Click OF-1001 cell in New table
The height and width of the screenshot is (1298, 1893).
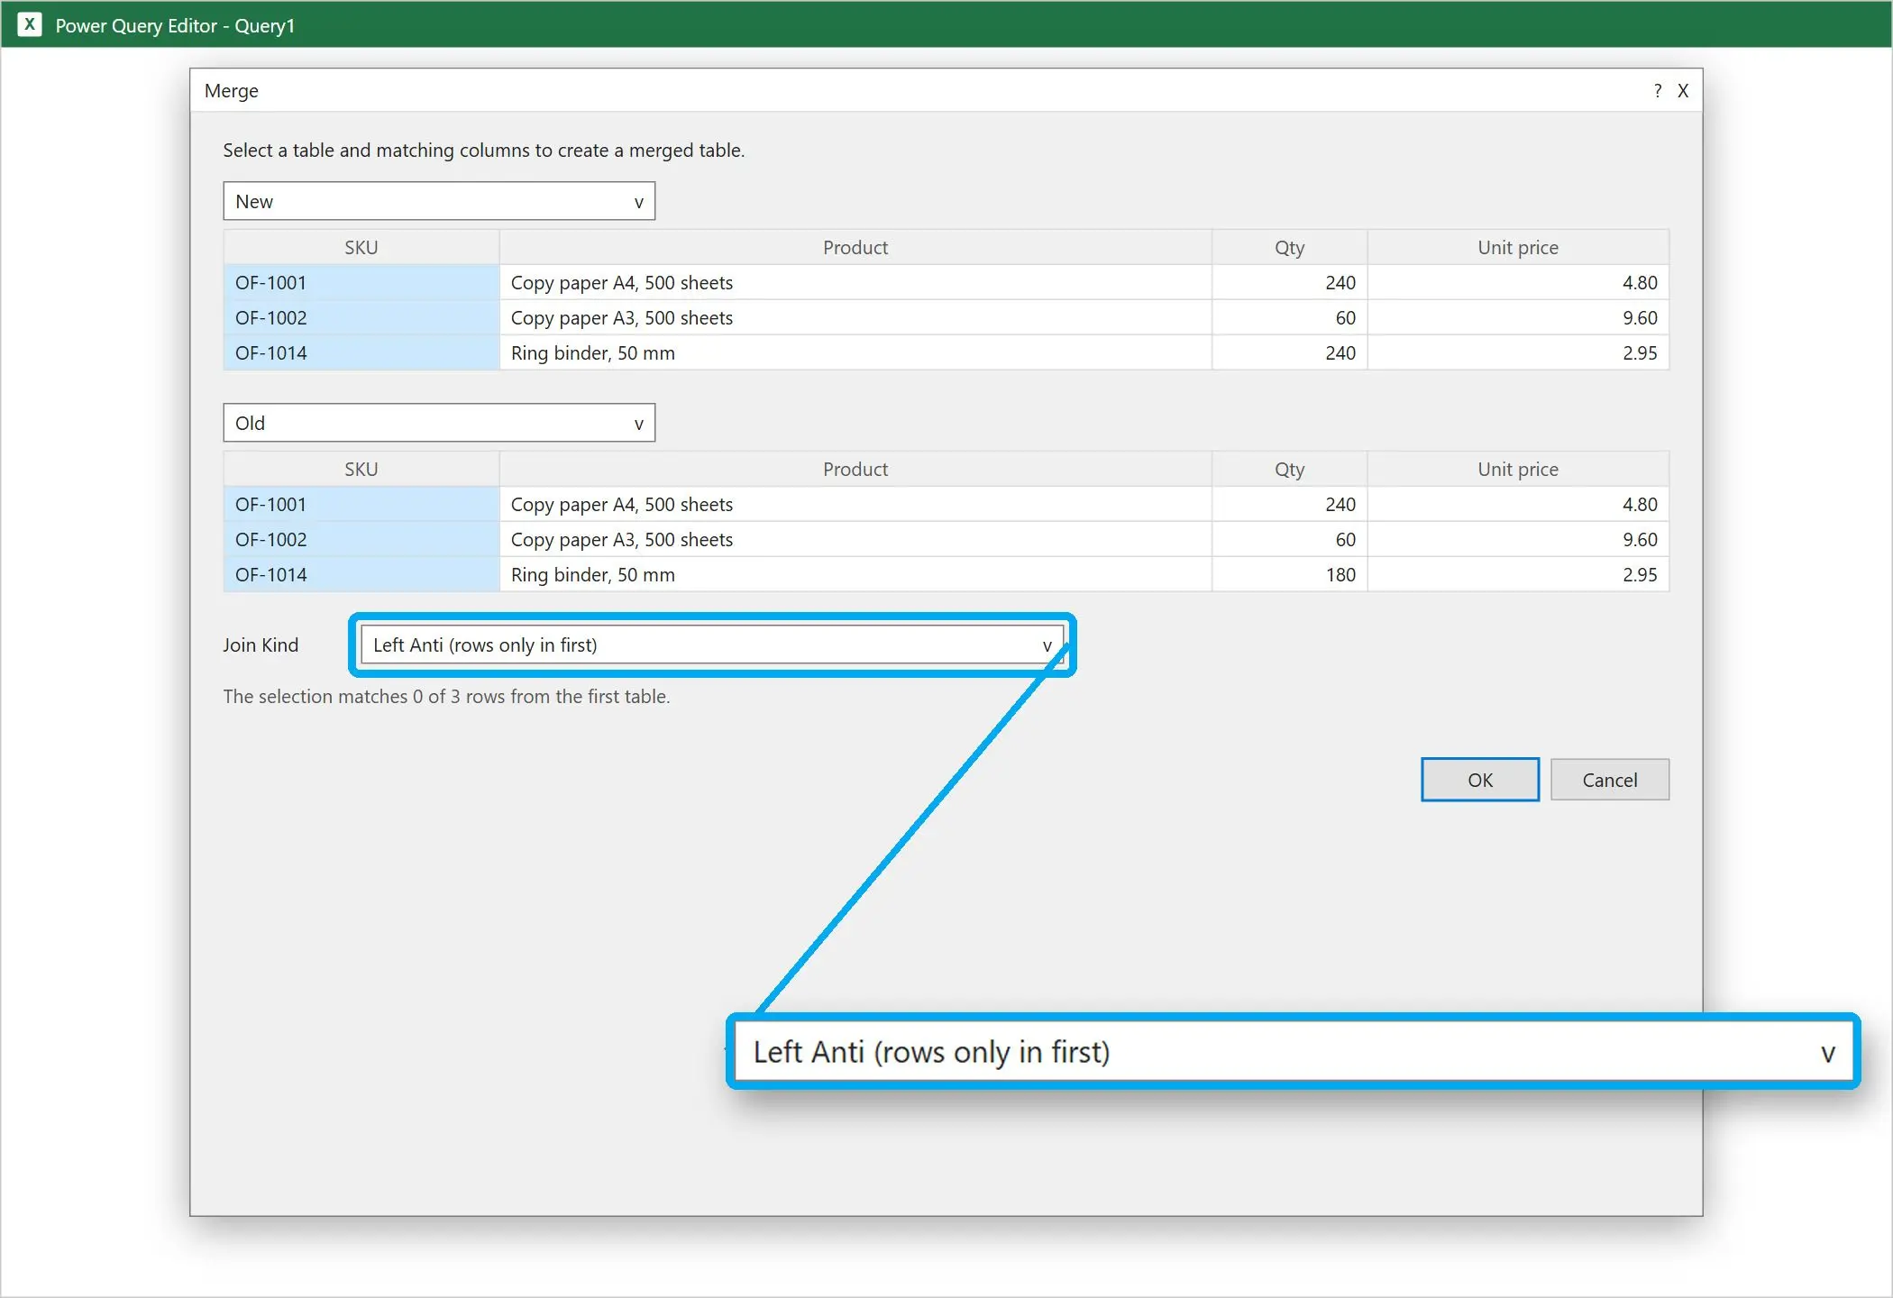point(361,282)
